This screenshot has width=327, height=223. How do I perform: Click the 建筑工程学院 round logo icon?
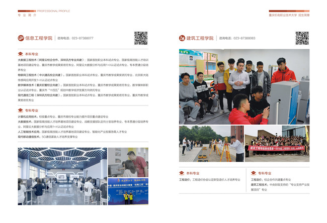pyautogui.click(x=182, y=38)
